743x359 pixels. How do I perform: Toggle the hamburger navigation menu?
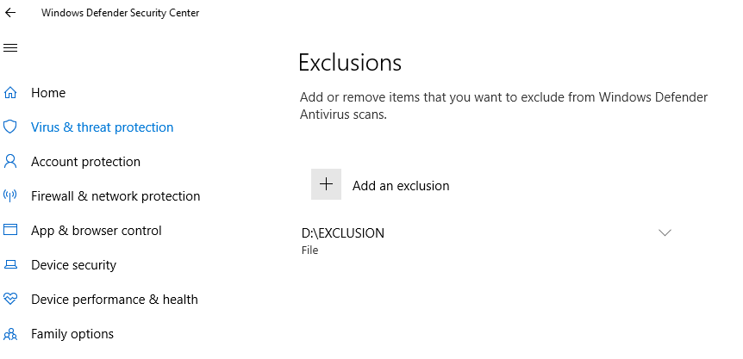(11, 47)
